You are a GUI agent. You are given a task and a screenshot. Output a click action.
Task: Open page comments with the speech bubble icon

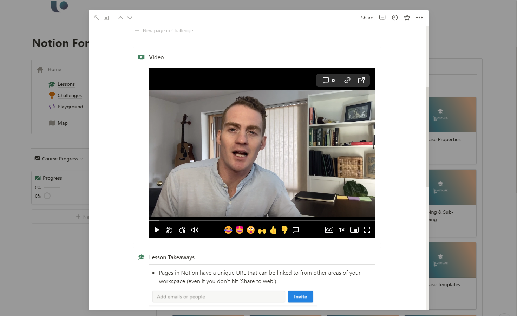382,18
